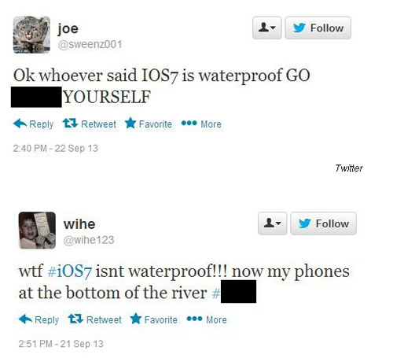Click the reply arrow icon on wihe's tweet
The width and height of the screenshot is (393, 358).
tap(25, 319)
